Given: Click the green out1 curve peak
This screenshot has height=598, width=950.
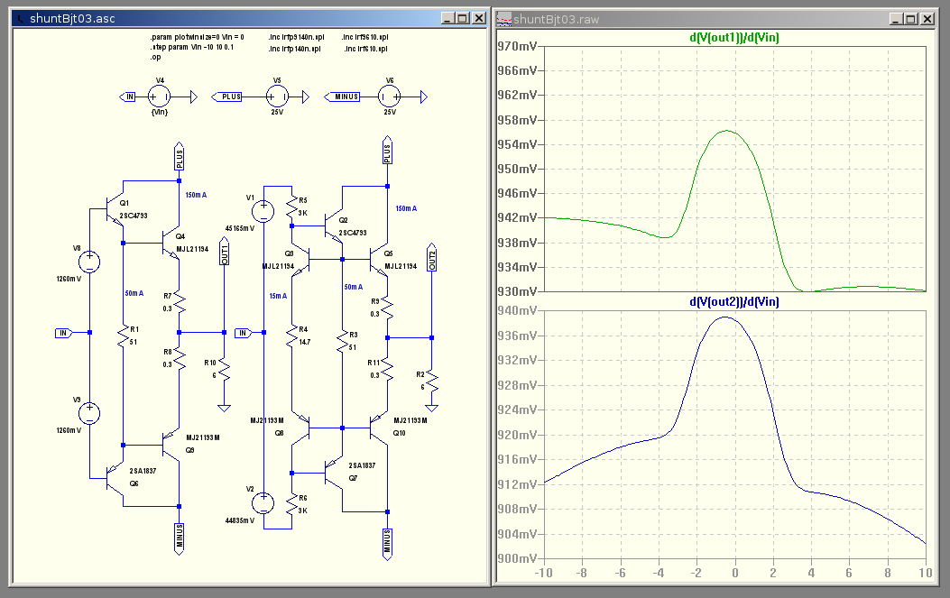Looking at the screenshot, I should point(726,131).
